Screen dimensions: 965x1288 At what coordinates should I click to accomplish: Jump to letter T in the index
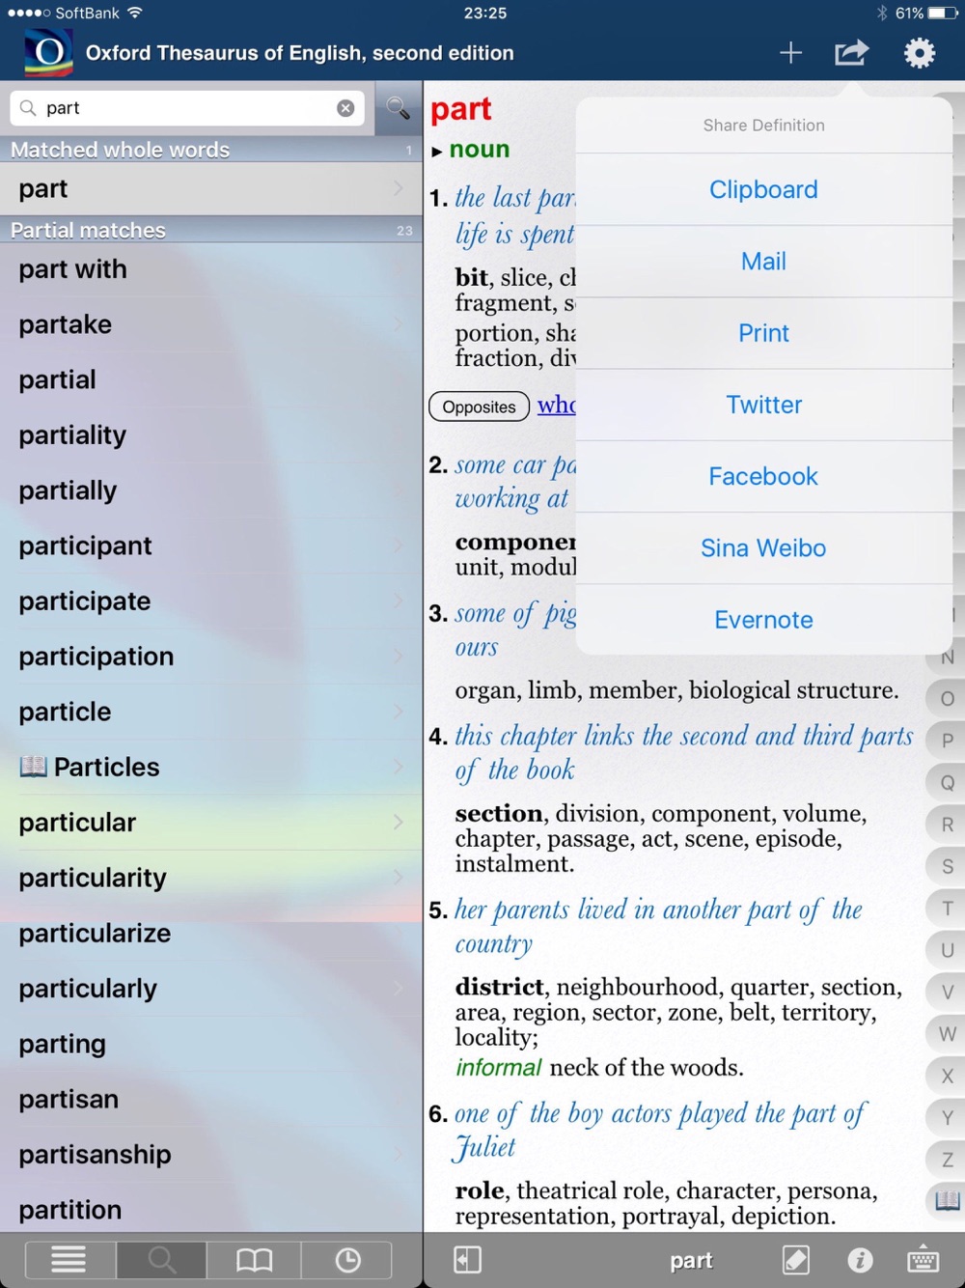click(x=948, y=909)
